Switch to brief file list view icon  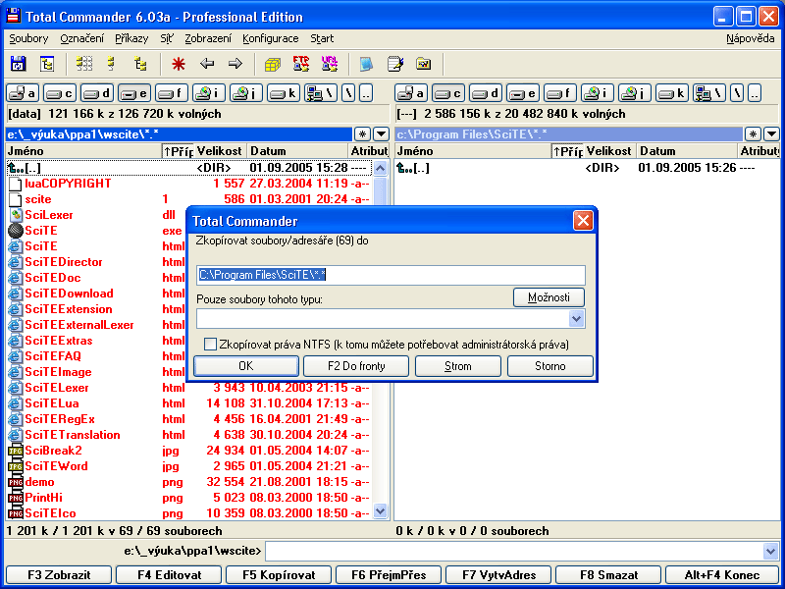(84, 64)
